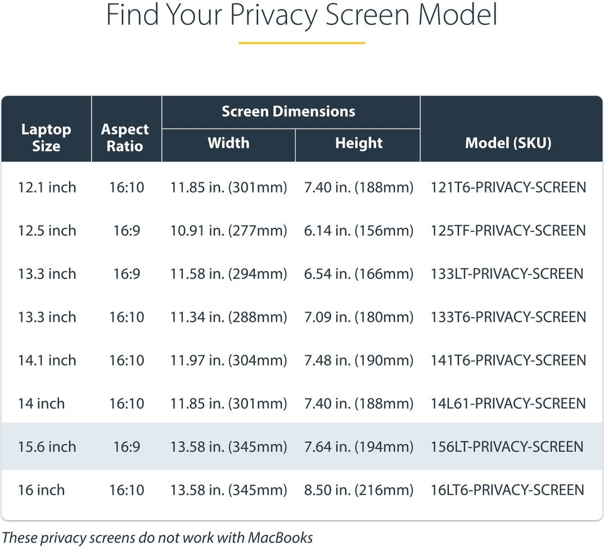The width and height of the screenshot is (604, 549).
Task: Click the Laptop Size column header
Action: pyautogui.click(x=46, y=138)
